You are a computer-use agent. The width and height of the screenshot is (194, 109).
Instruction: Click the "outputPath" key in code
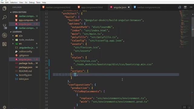(80, 27)
